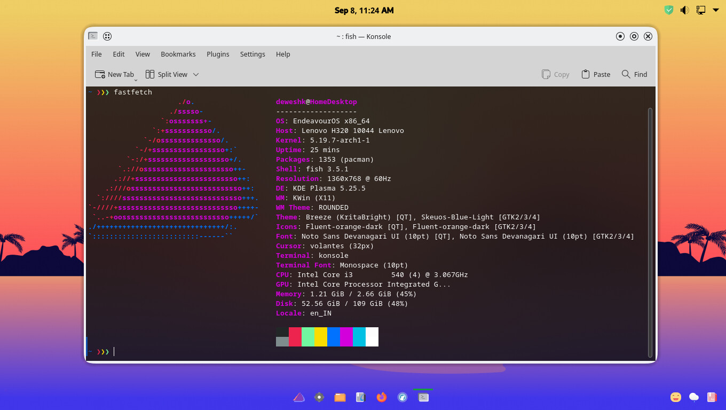The image size is (726, 410).
Task: Click the 'Host: Lenovo H320 10044 Lenovo' line
Action: coord(340,131)
